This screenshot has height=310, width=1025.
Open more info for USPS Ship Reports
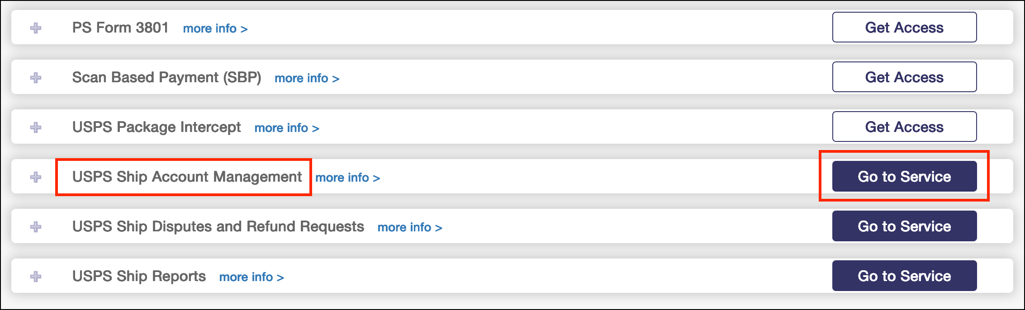click(x=252, y=277)
